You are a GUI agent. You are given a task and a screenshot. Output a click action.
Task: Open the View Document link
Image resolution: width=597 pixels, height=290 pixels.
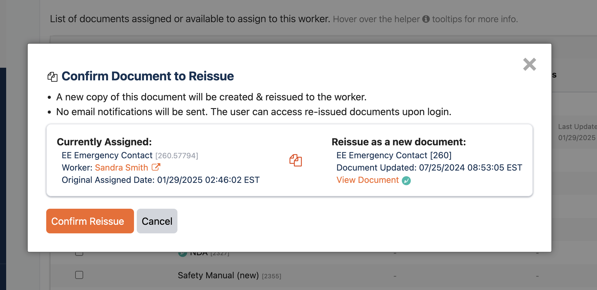pos(368,180)
